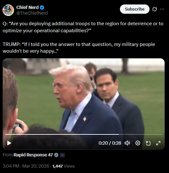Subscribe to Chief Nerd
The width and height of the screenshot is (169, 173).
point(135,9)
